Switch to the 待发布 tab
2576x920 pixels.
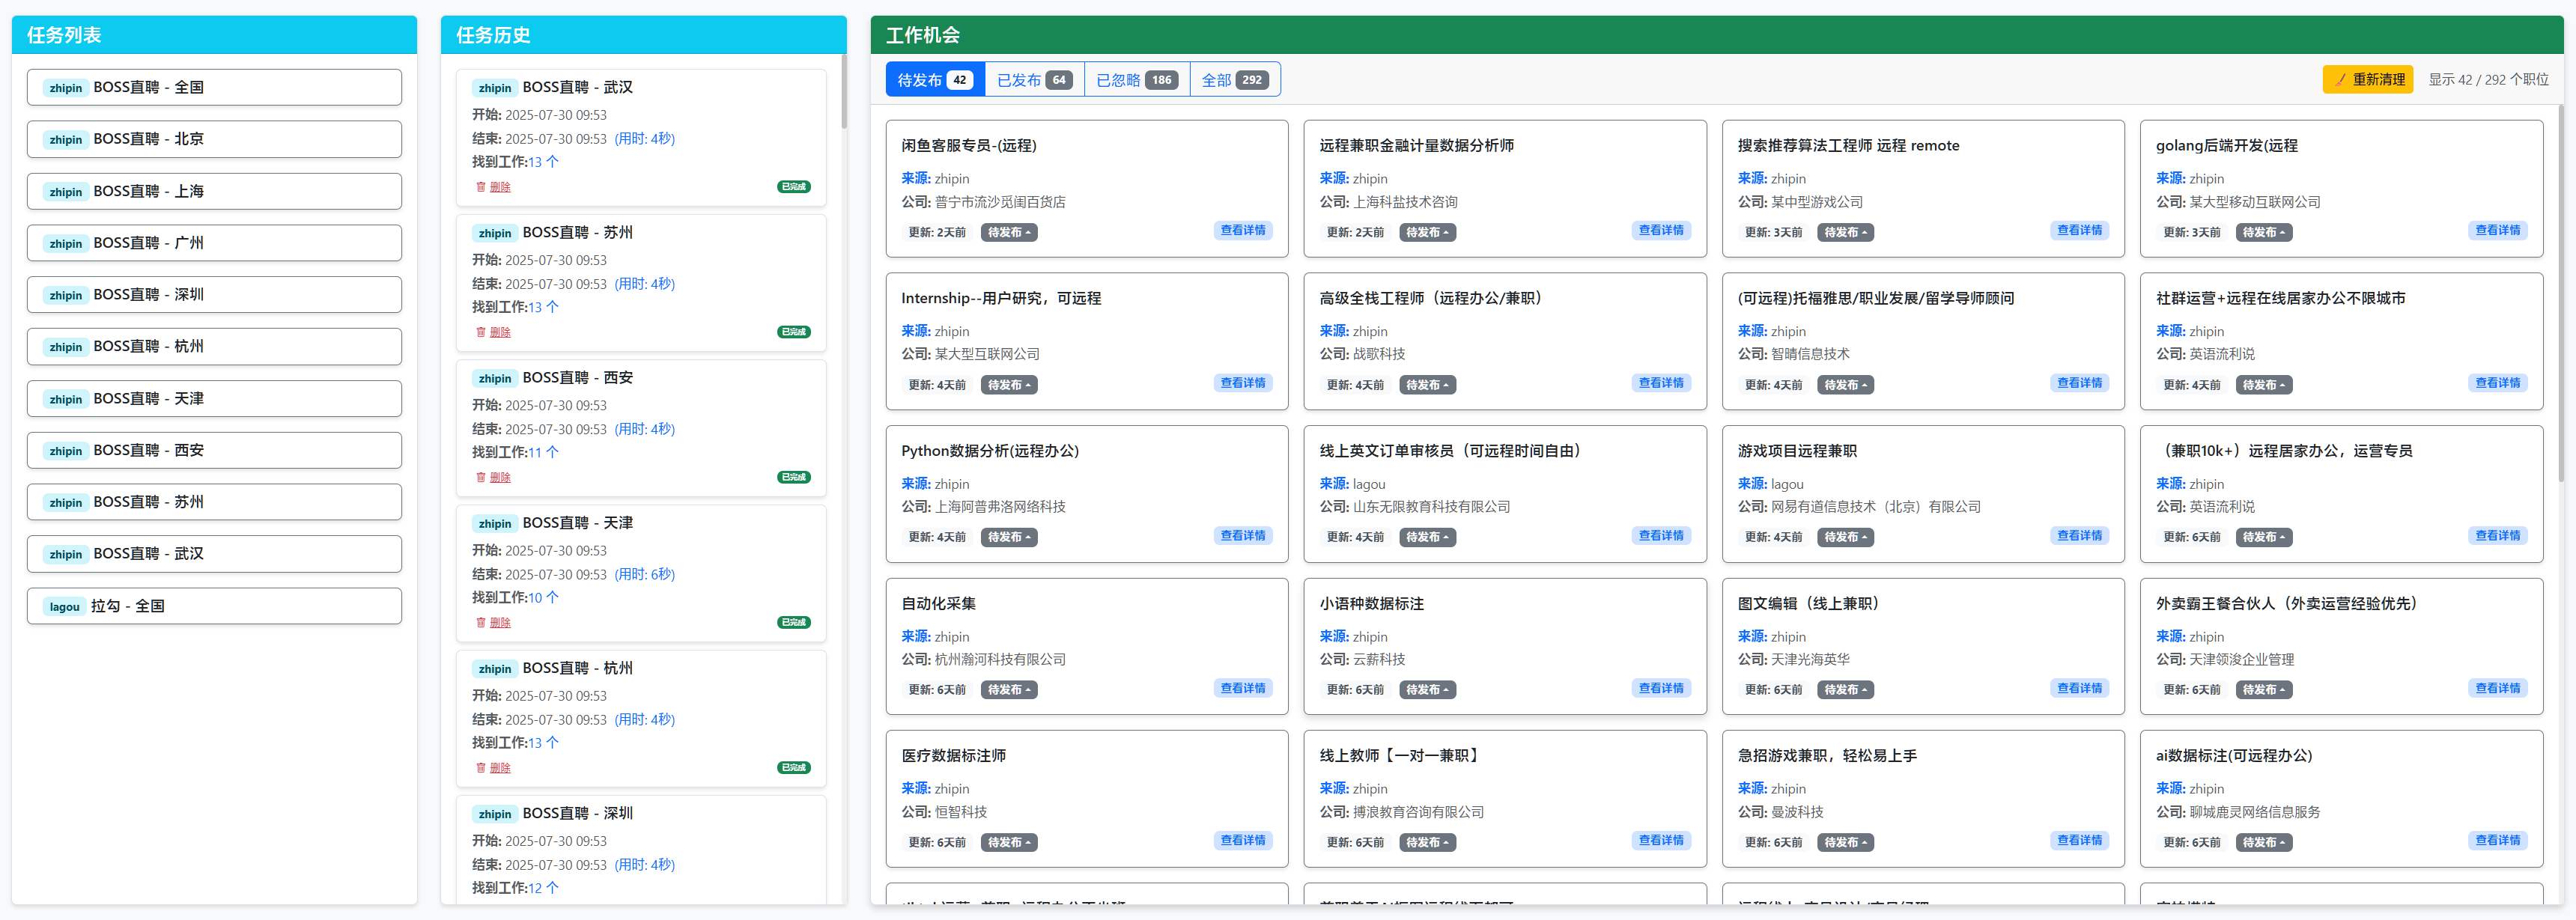click(x=935, y=80)
